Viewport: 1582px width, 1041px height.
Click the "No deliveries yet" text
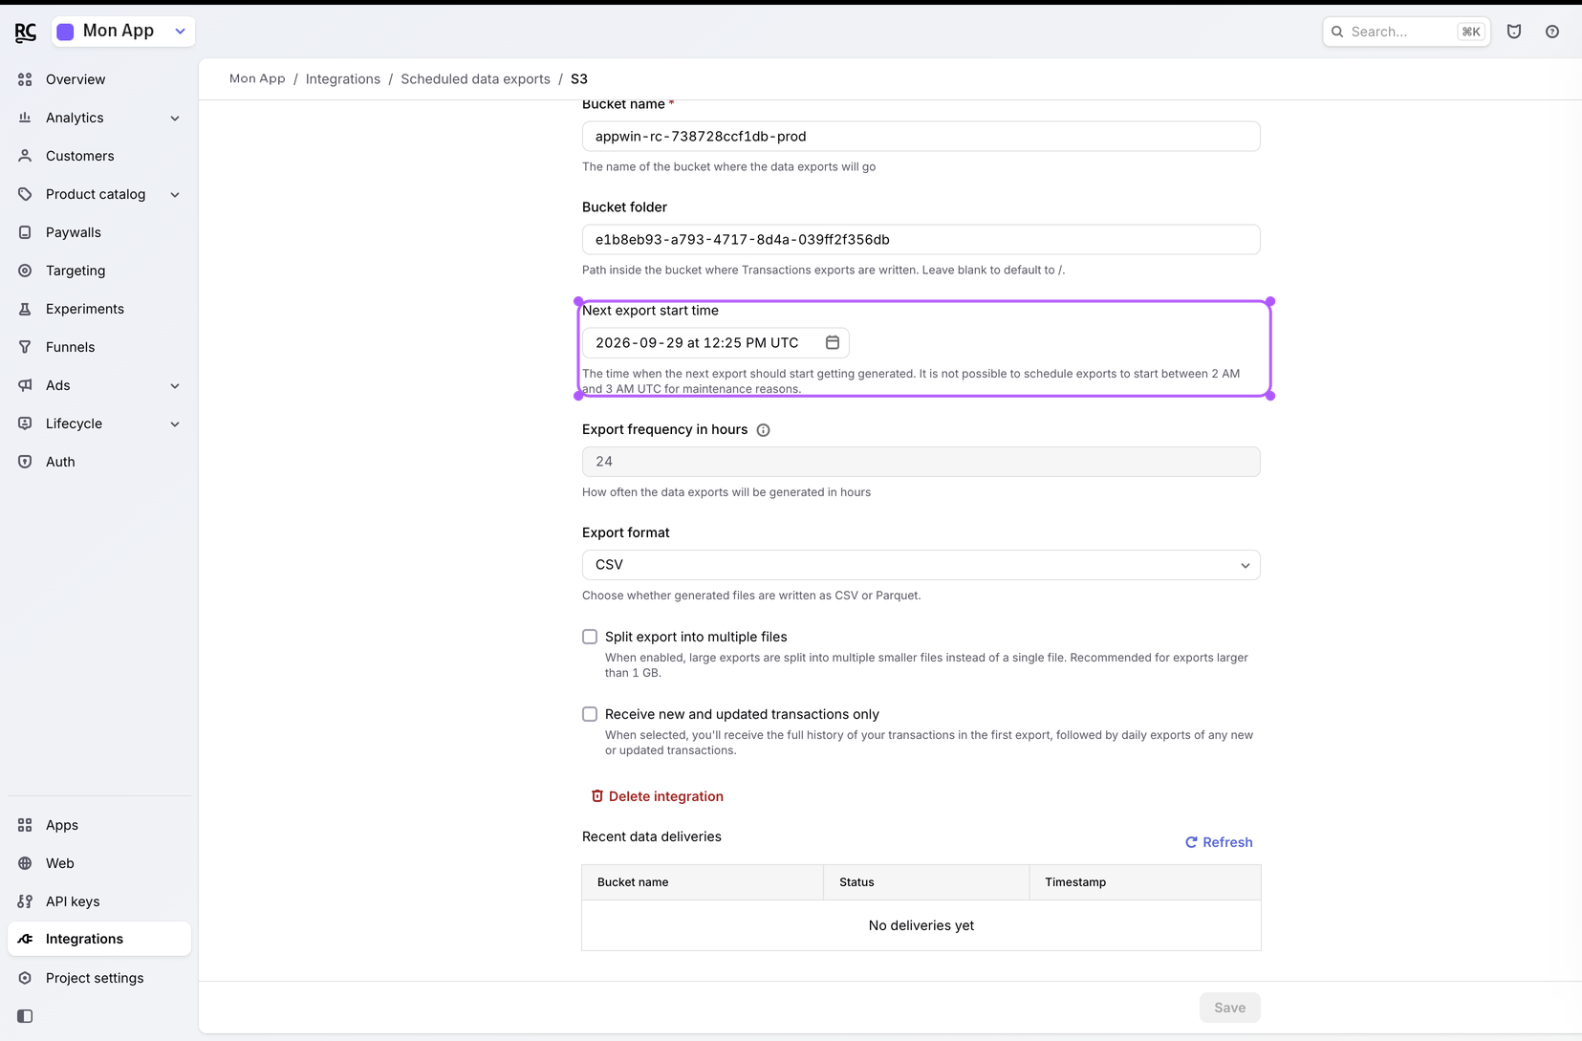point(921,925)
